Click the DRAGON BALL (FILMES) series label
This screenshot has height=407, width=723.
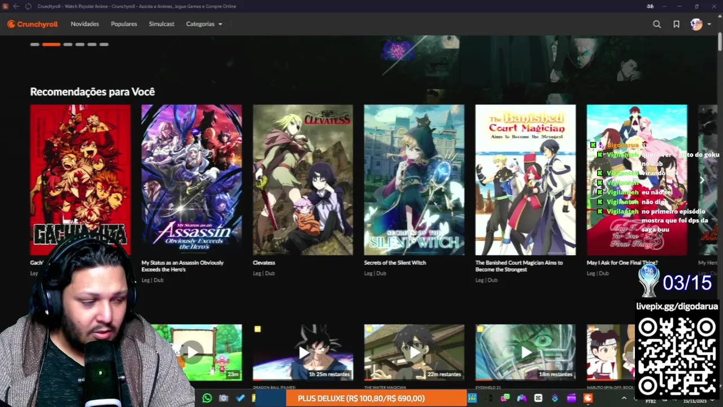[x=274, y=388]
